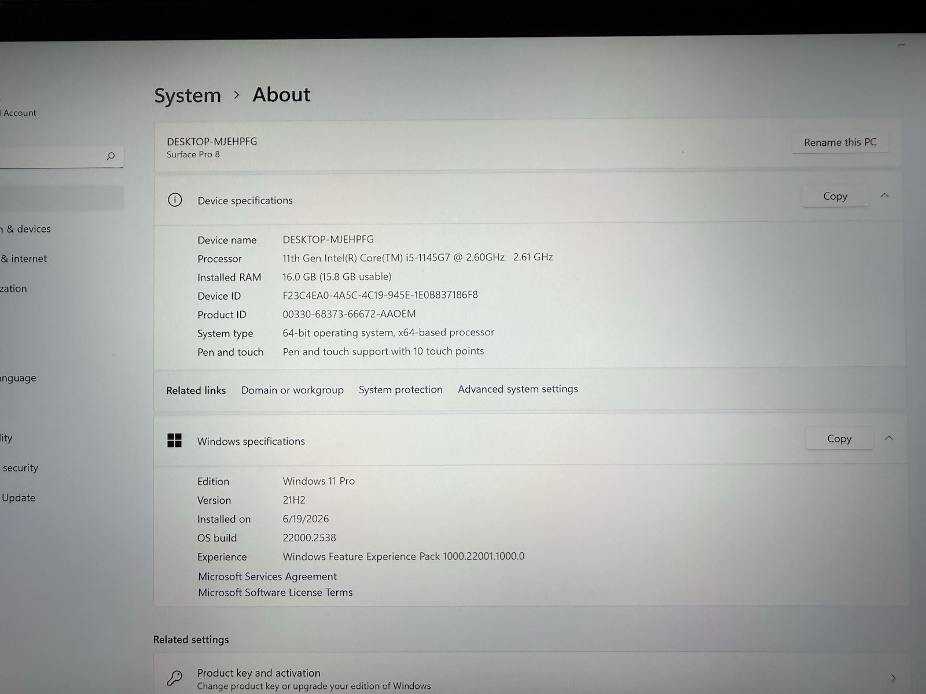Click the Windows Feature Experience Pack value
The width and height of the screenshot is (926, 694).
(403, 556)
